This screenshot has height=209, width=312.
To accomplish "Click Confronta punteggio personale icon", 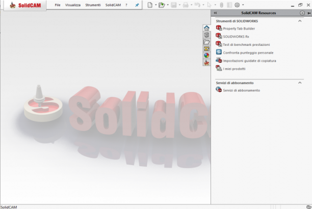I will point(219,52).
